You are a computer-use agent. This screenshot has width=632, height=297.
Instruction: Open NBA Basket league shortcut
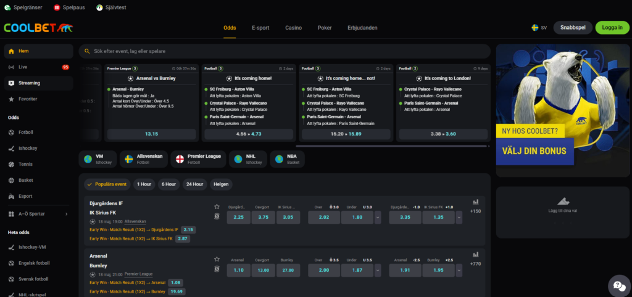pyautogui.click(x=288, y=160)
